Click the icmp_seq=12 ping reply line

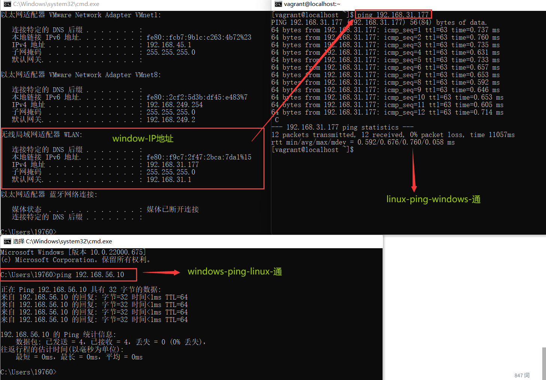pos(387,112)
